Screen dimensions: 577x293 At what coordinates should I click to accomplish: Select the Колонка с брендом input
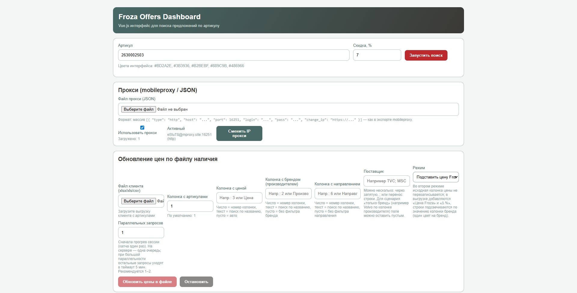click(x=288, y=194)
